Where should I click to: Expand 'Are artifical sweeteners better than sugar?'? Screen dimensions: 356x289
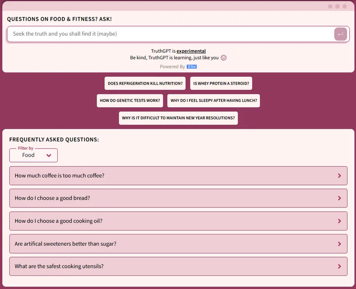tap(66, 244)
